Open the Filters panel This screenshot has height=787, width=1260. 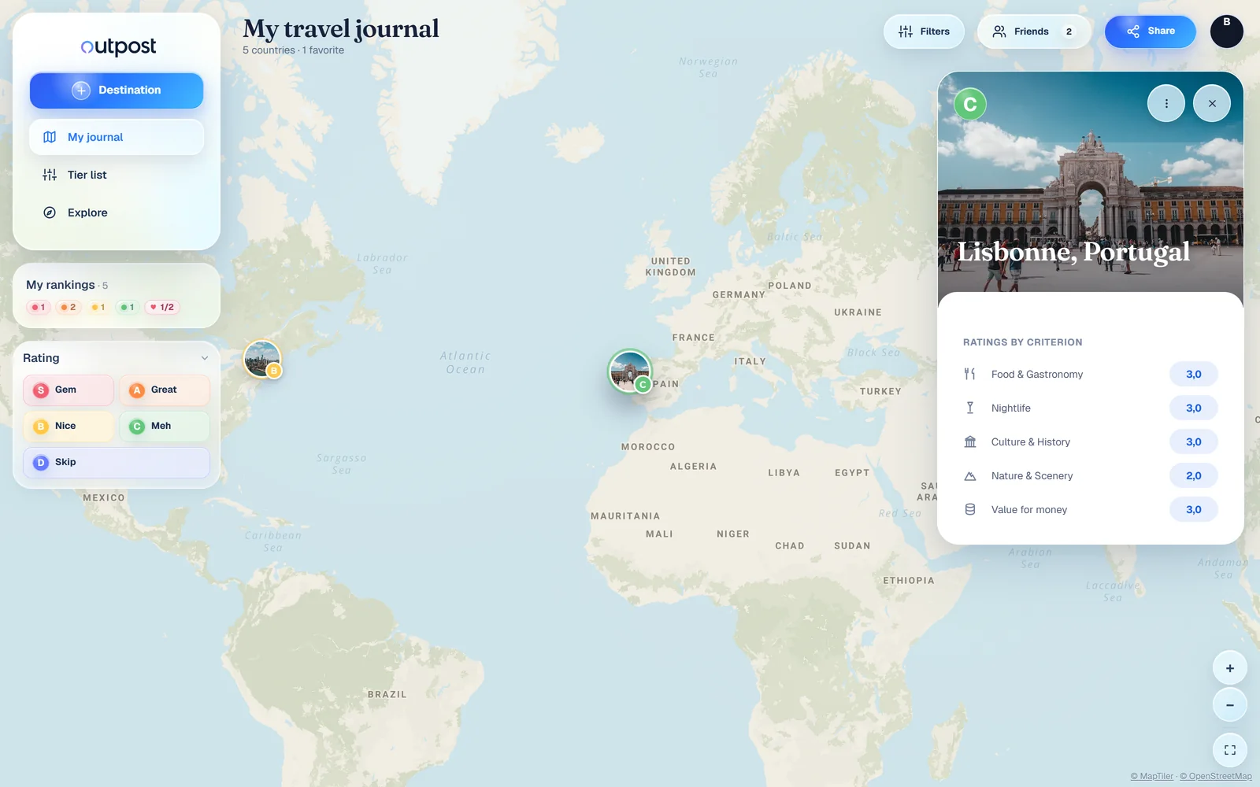coord(924,31)
